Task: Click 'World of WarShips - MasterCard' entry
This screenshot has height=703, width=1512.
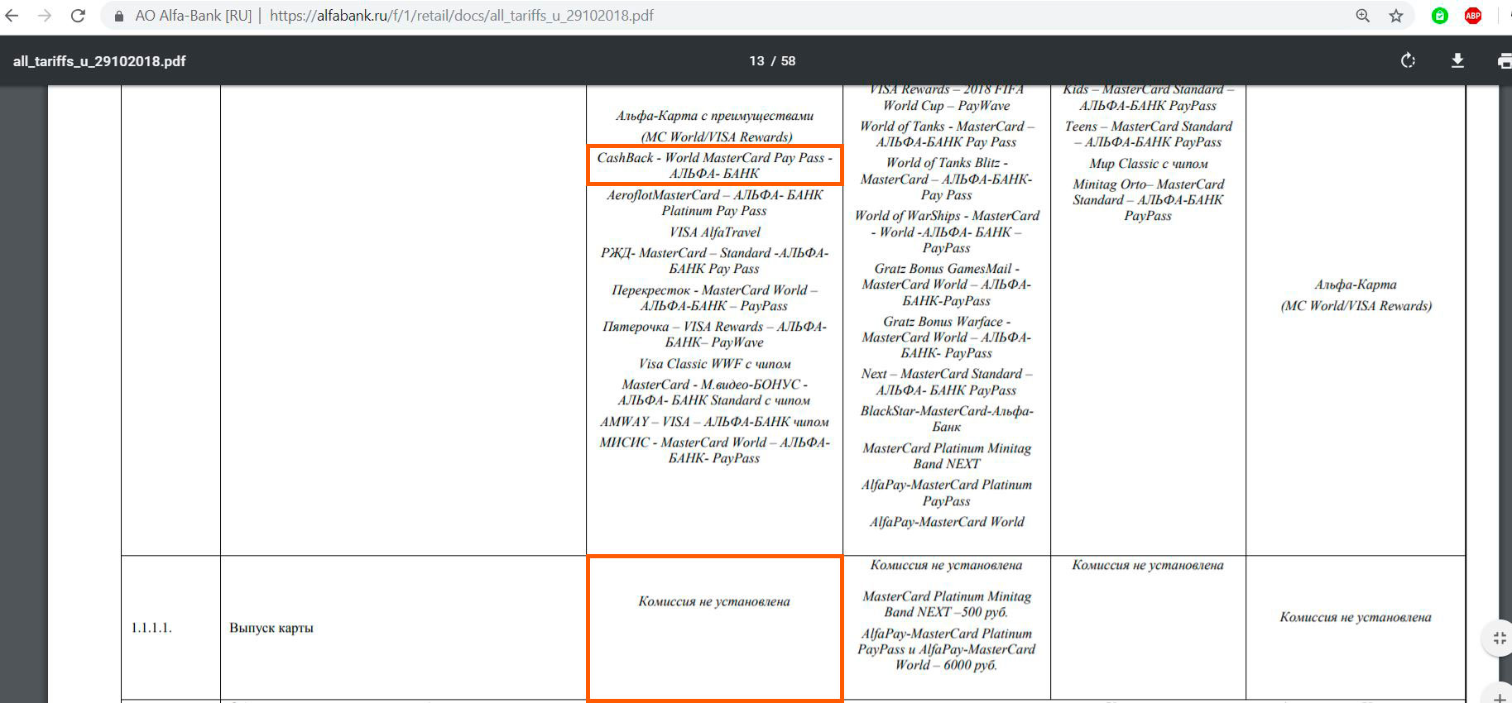Action: click(947, 216)
